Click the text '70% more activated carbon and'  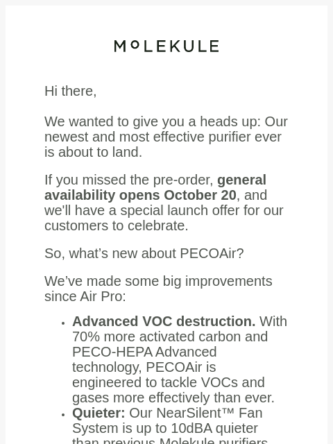click(x=170, y=337)
